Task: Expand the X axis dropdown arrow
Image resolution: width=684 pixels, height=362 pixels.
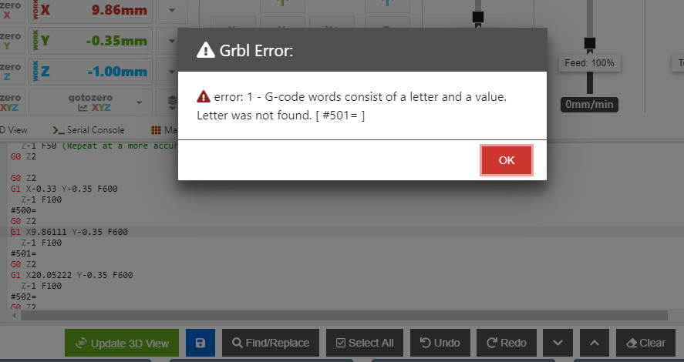Action: point(171,11)
